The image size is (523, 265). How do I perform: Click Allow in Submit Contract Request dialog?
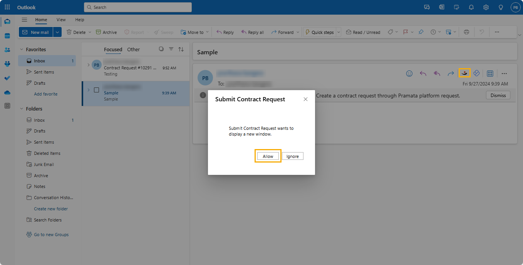(268, 156)
